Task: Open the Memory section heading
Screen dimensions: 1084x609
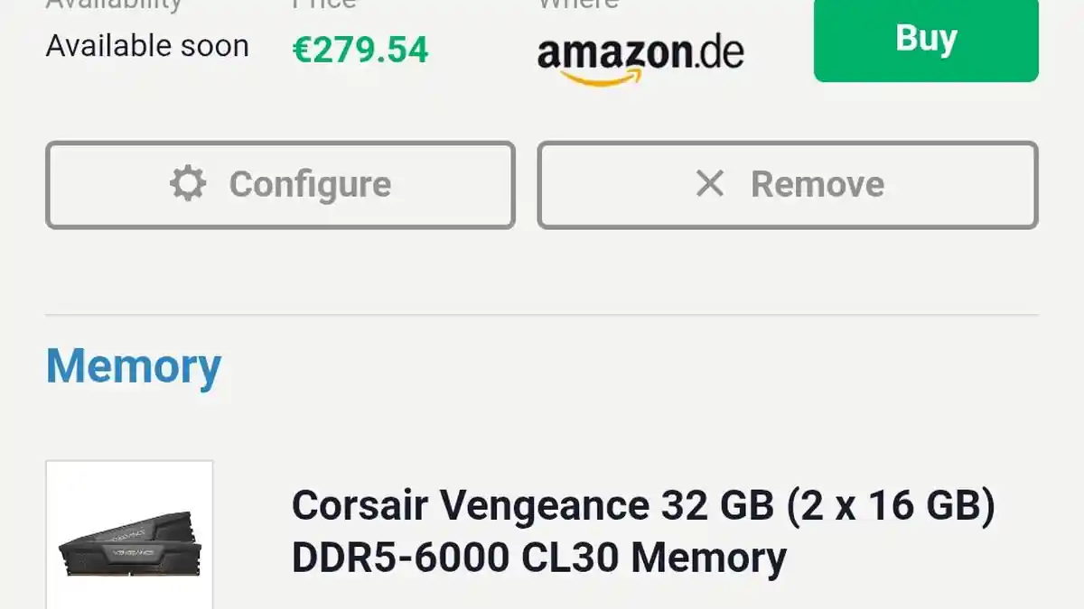Action: tap(134, 366)
